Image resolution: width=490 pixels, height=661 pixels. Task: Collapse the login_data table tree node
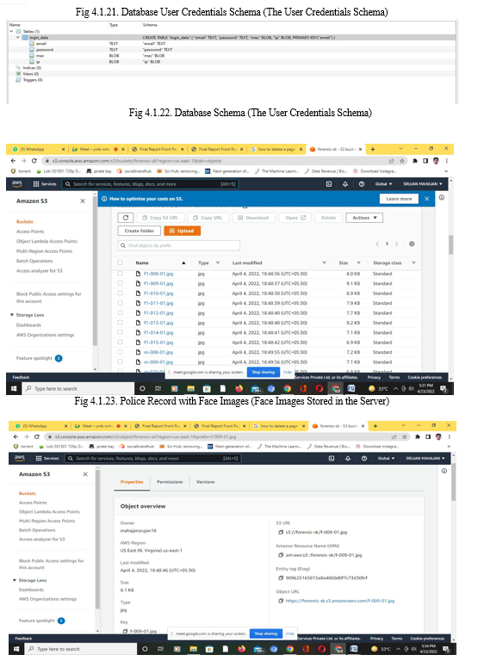pyautogui.click(x=18, y=38)
